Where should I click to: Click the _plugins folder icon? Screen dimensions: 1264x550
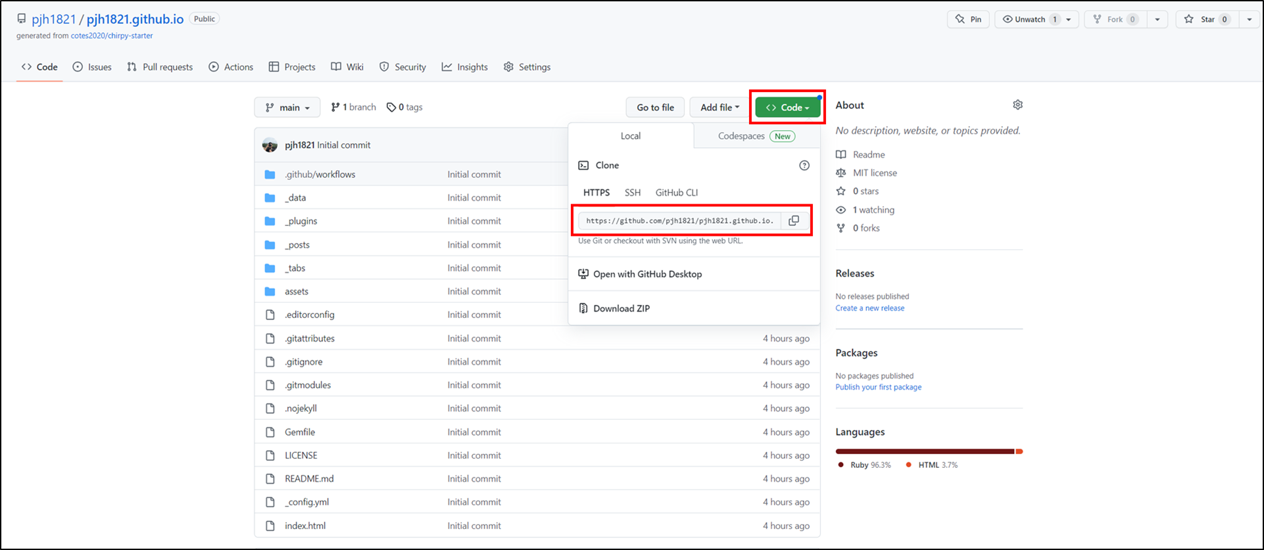point(270,221)
